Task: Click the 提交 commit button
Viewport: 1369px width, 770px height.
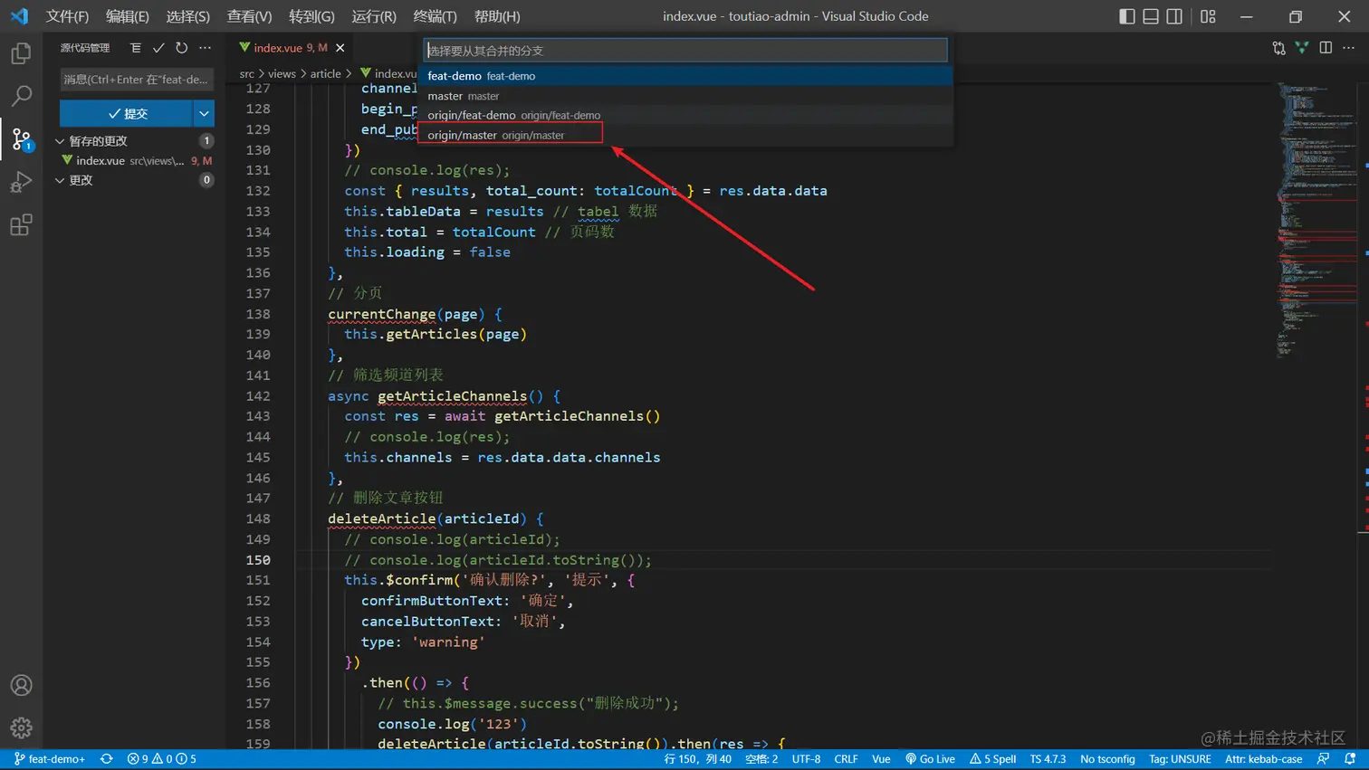Action: coord(127,113)
